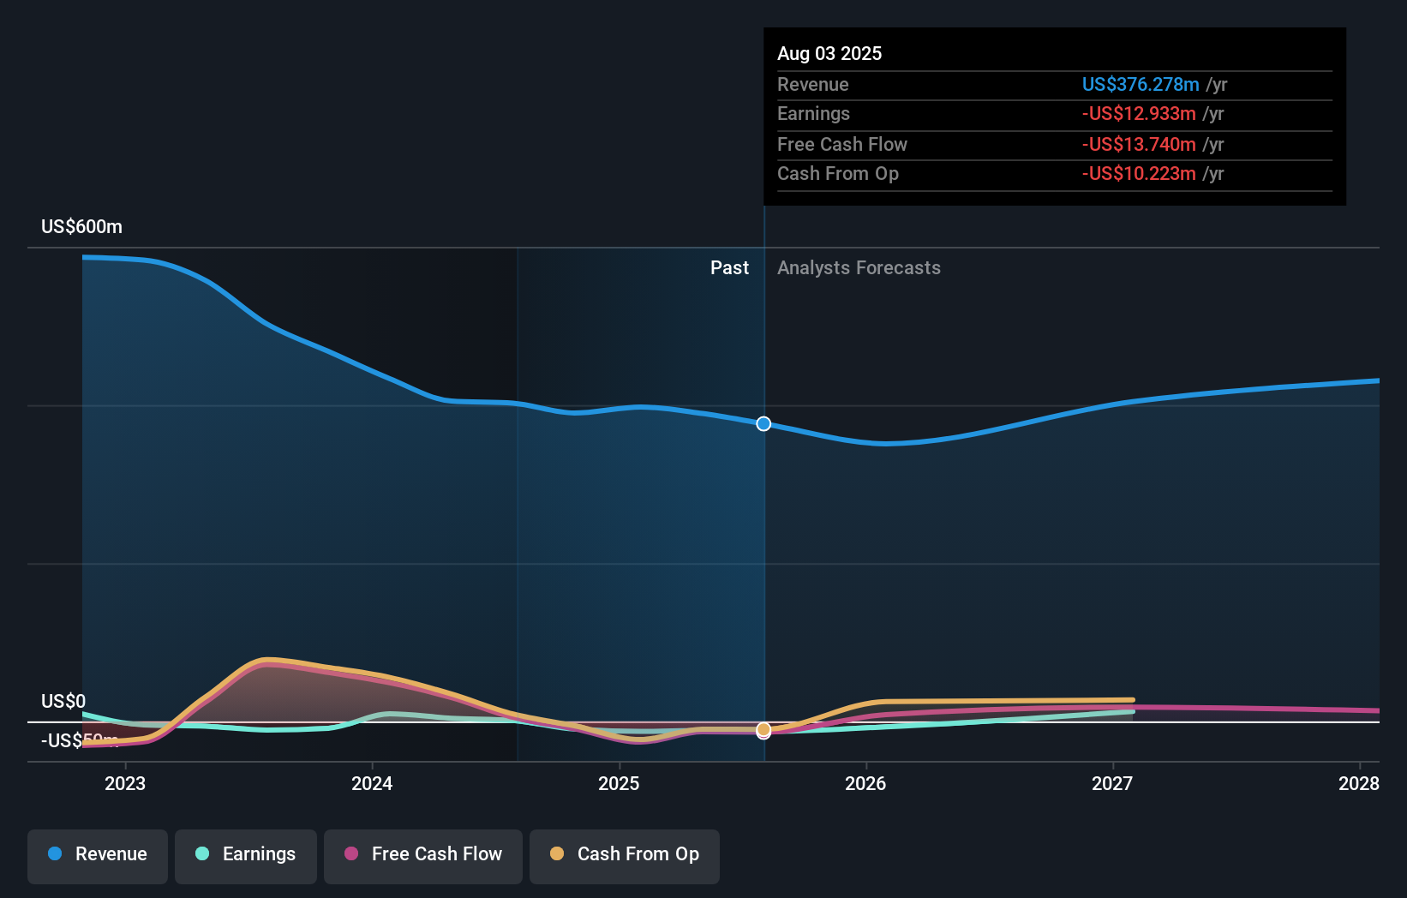This screenshot has height=898, width=1407.
Task: Switch to the Past section of the chart
Action: point(729,267)
